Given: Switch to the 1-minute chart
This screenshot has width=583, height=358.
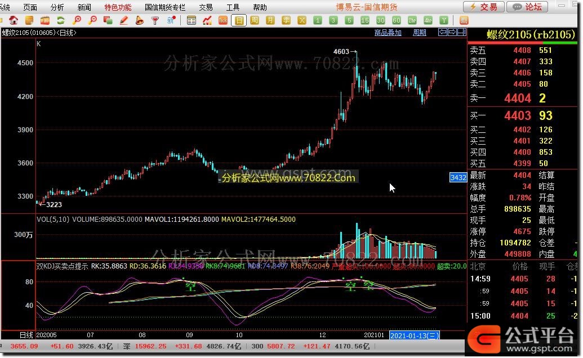Looking at the screenshot, I should pos(318,20).
